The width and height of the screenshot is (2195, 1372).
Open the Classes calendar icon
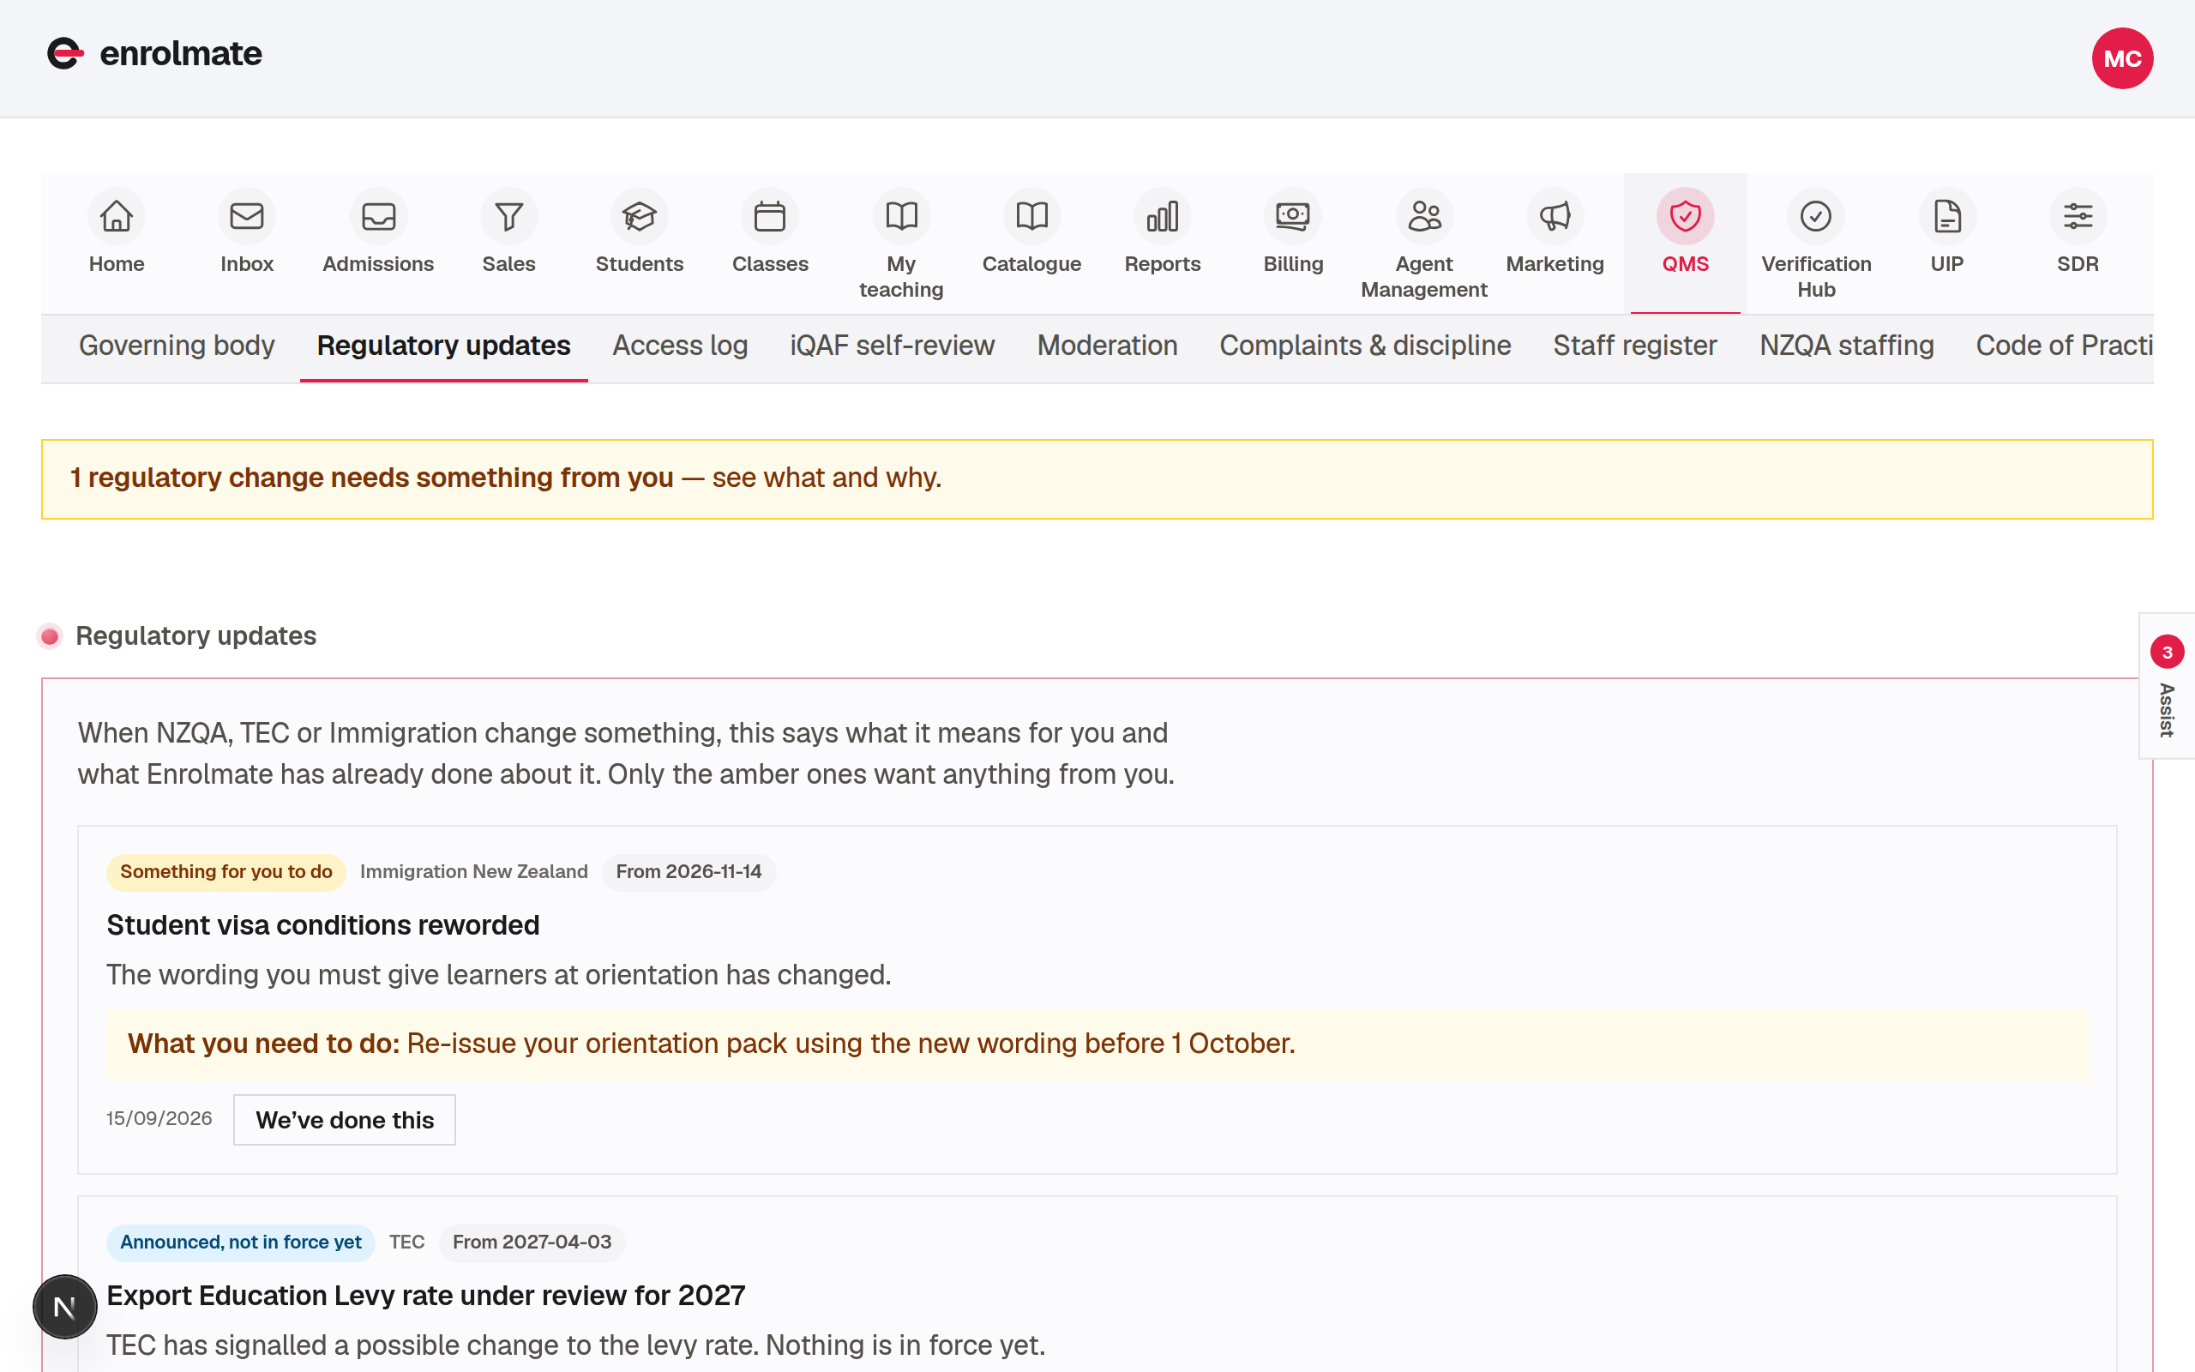coord(770,216)
